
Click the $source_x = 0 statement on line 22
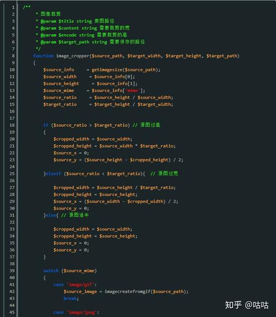71,153
